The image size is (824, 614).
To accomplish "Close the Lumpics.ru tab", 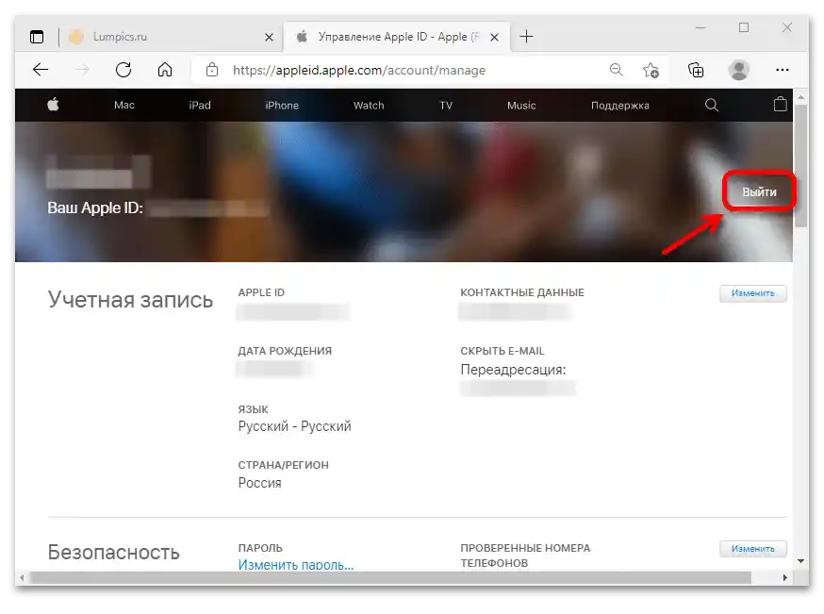I will (269, 38).
